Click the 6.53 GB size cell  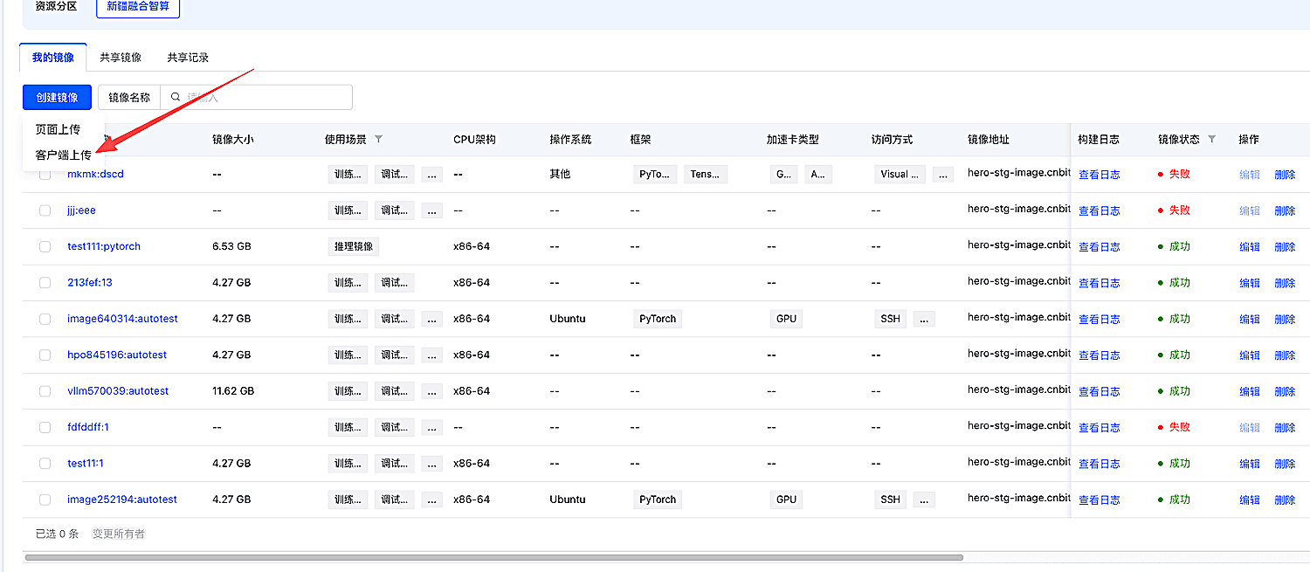tap(231, 246)
